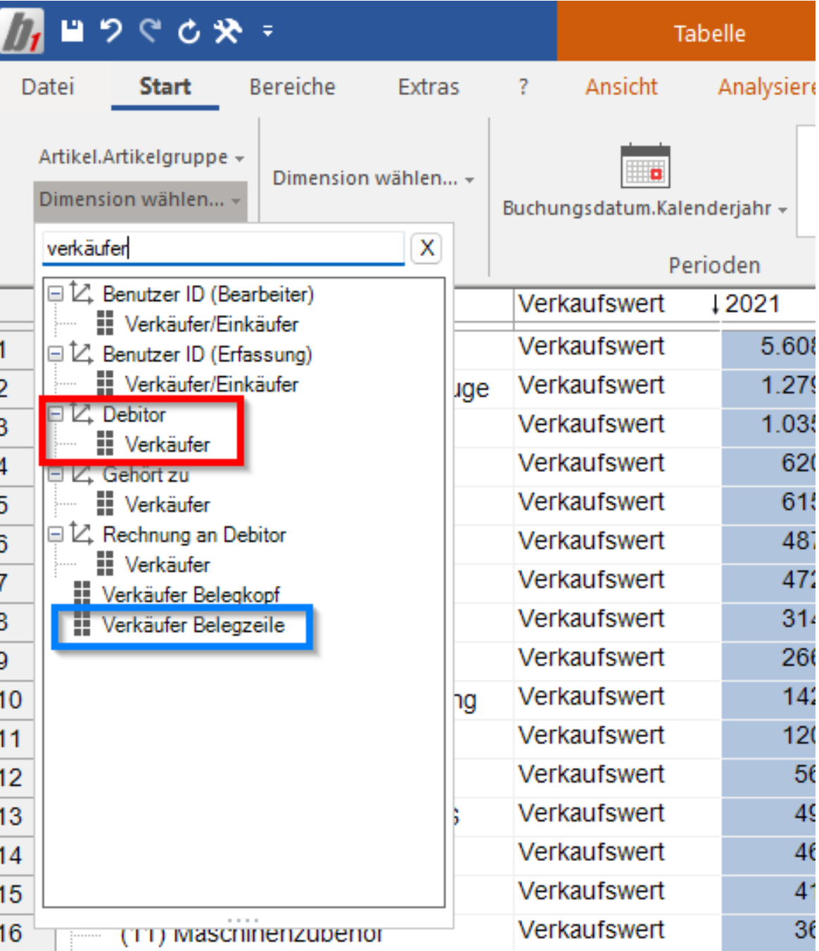Collapse the Benutzer ID (Bearbeiter) node
The width and height of the screenshot is (819, 951).
(56, 294)
